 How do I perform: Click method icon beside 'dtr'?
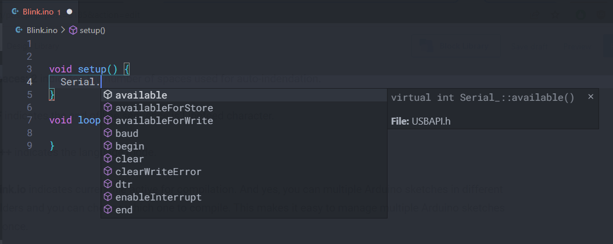[x=107, y=184]
